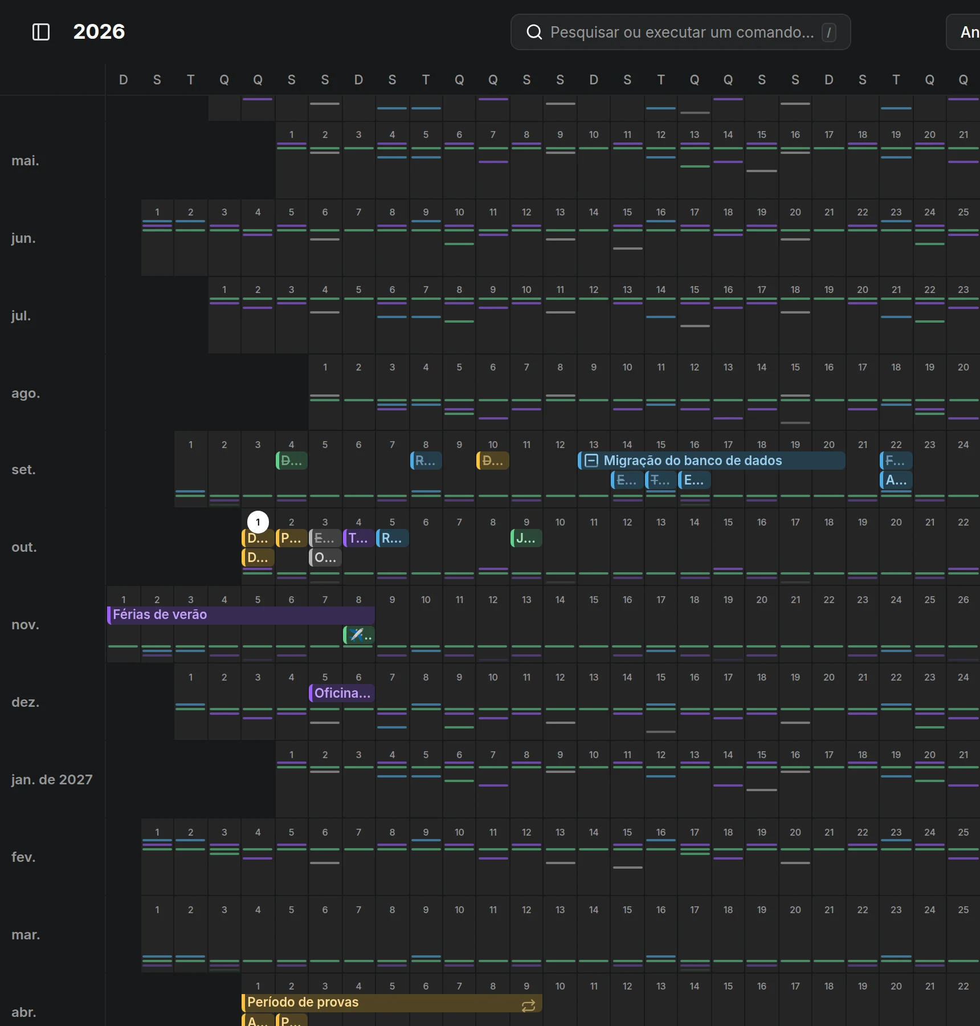This screenshot has width=980, height=1026.
Task: Click the mai. month label
Action: [x=26, y=161]
